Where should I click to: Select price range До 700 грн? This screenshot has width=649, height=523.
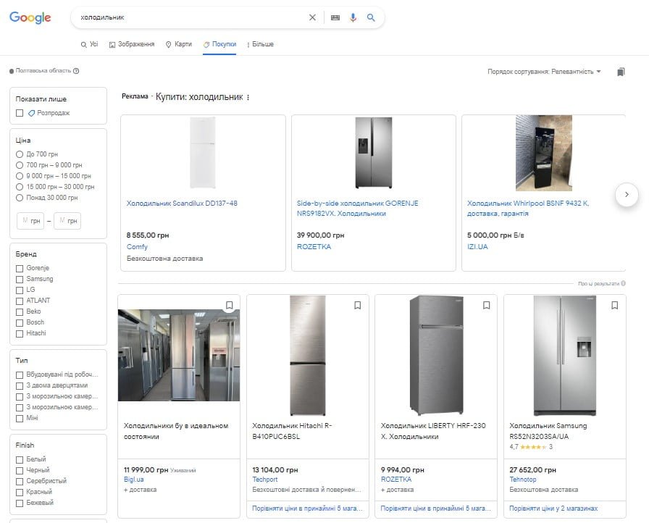pyautogui.click(x=20, y=154)
